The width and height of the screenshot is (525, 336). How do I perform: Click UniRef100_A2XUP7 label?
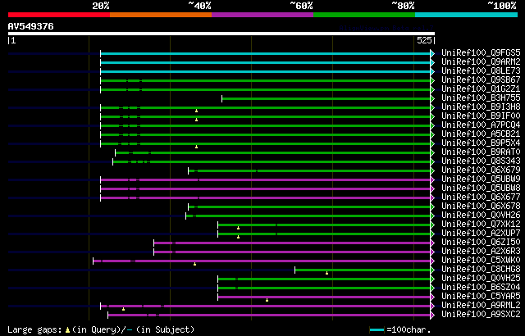[481, 234]
